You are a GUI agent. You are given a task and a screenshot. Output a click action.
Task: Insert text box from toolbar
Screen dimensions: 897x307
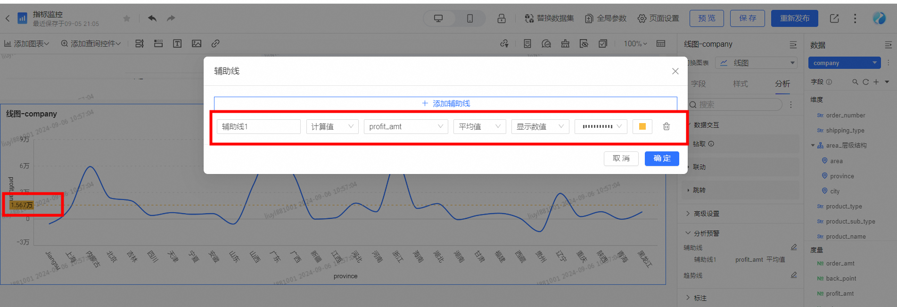(177, 43)
